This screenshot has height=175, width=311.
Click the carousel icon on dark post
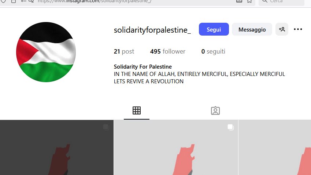[106, 127]
